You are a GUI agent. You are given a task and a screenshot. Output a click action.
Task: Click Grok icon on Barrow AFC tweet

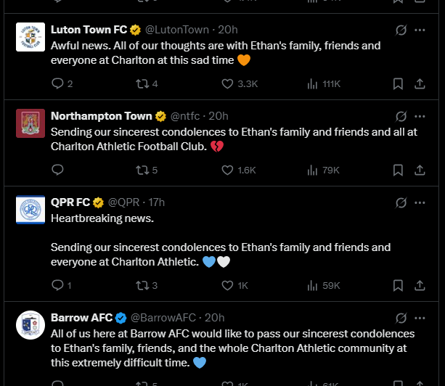coord(401,318)
